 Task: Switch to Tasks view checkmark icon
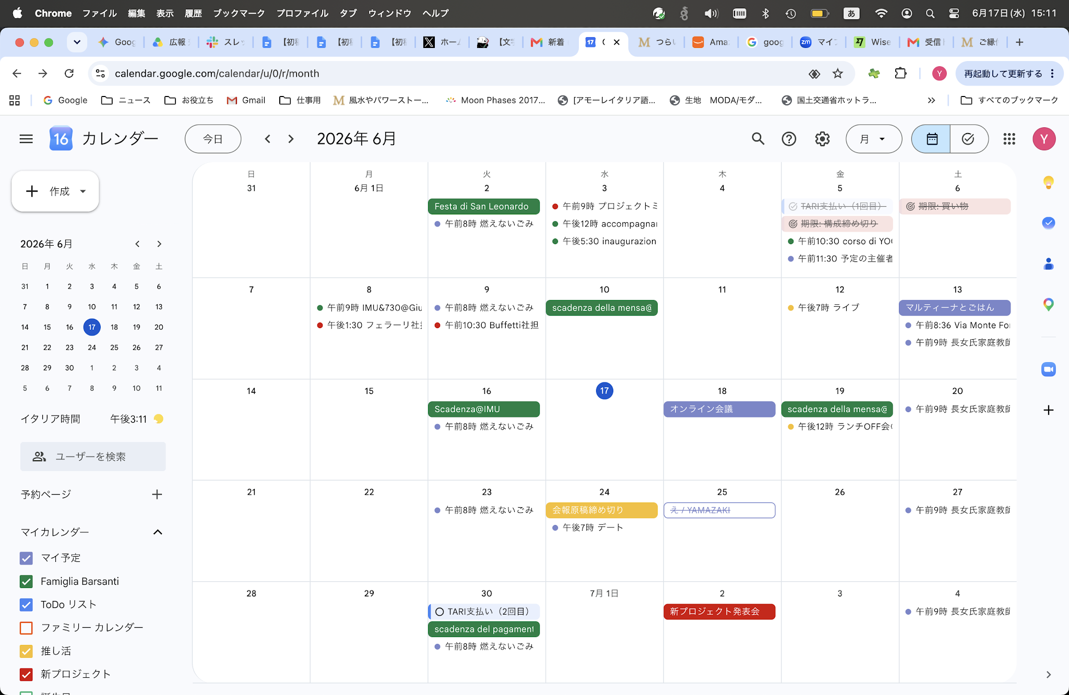[969, 139]
